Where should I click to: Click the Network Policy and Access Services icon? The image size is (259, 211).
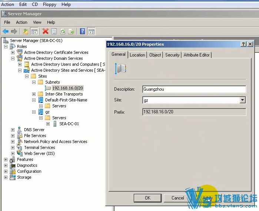pyautogui.click(x=20, y=142)
